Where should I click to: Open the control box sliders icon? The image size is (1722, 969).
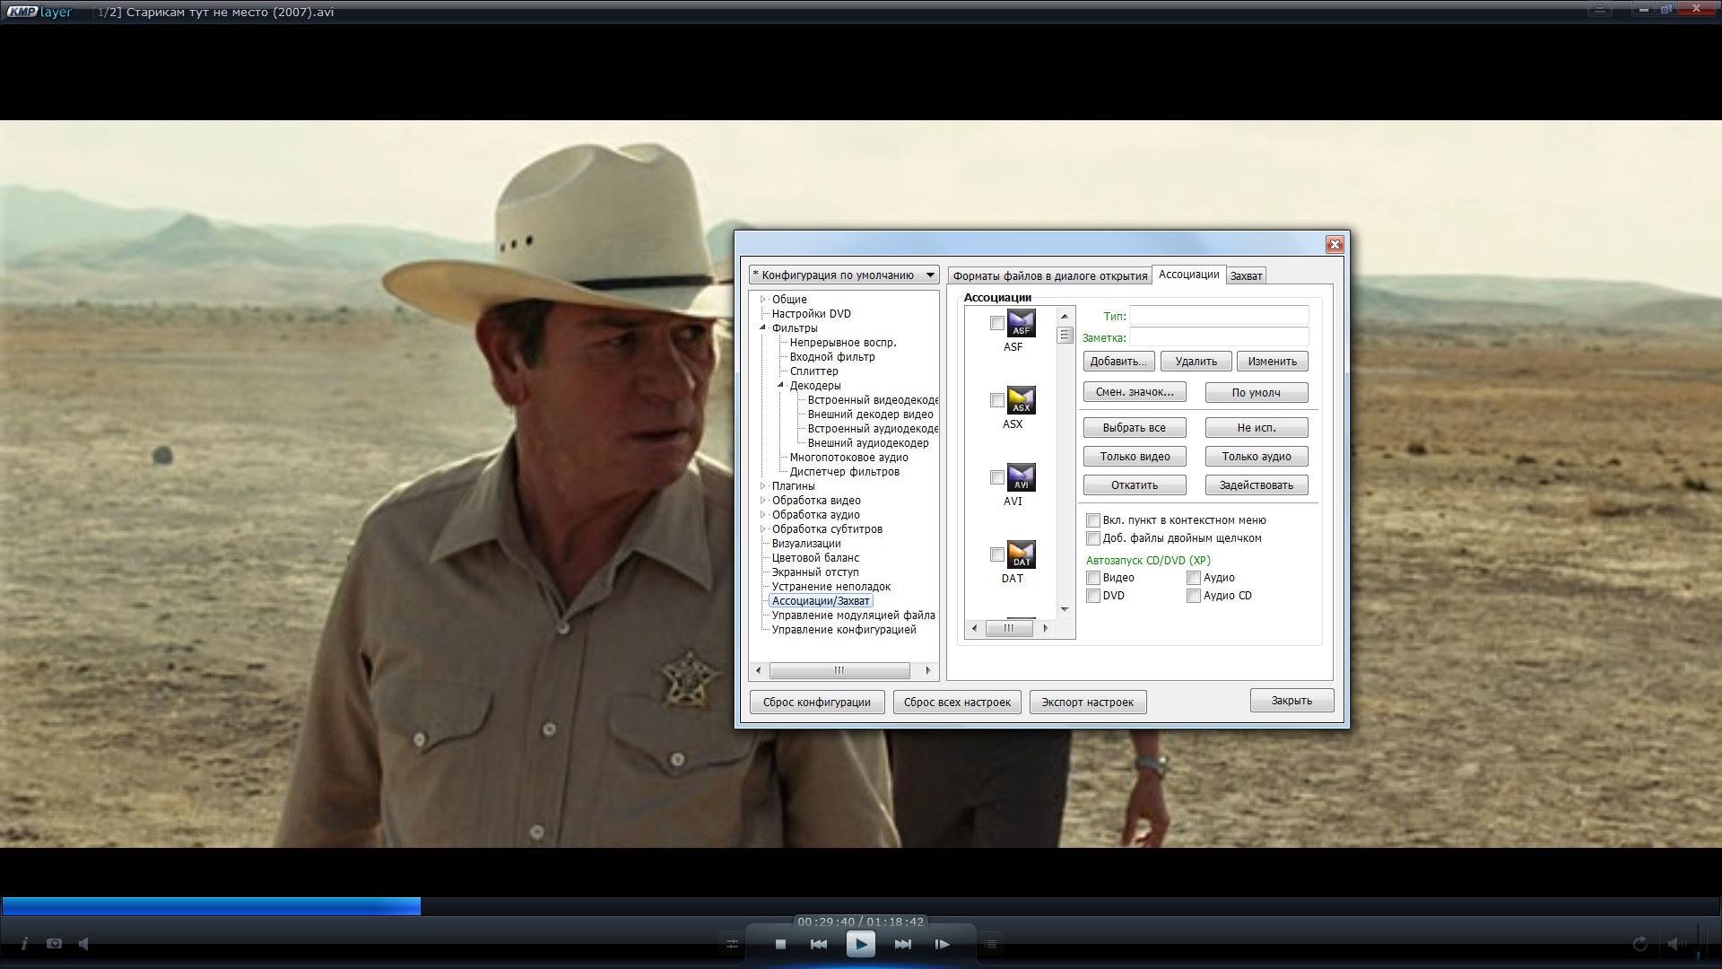pos(732,944)
